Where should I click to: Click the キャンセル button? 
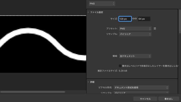click(145, 99)
